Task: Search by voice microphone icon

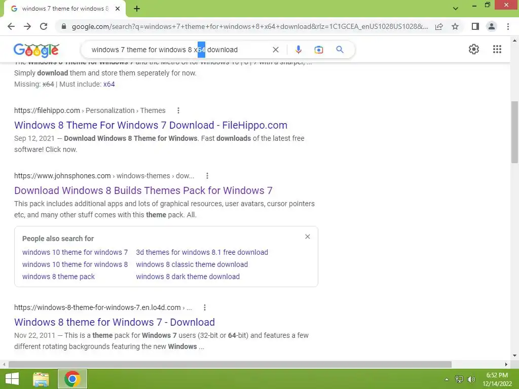Action: point(298,50)
